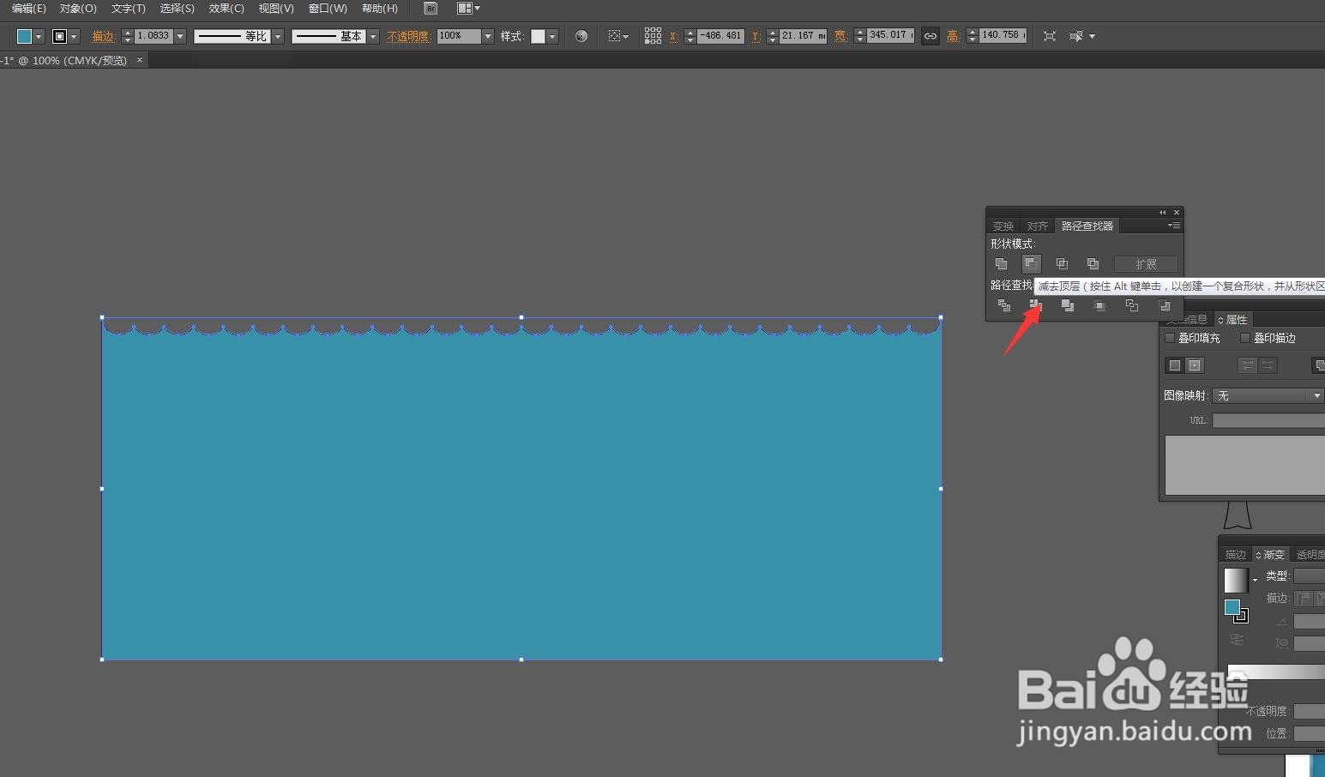
Task: Click the 宽 width value field
Action: pyautogui.click(x=890, y=36)
